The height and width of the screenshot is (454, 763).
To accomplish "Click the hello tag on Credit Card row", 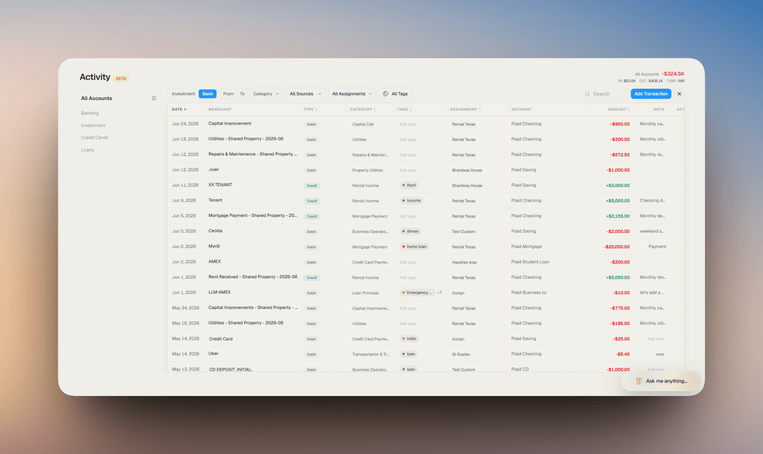I will point(409,339).
